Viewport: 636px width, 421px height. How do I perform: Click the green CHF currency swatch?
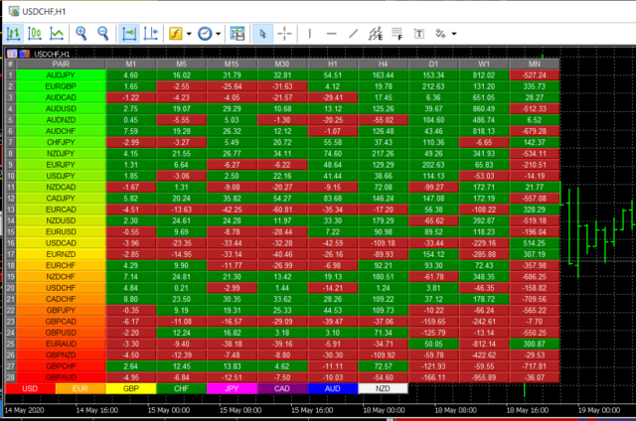point(181,388)
